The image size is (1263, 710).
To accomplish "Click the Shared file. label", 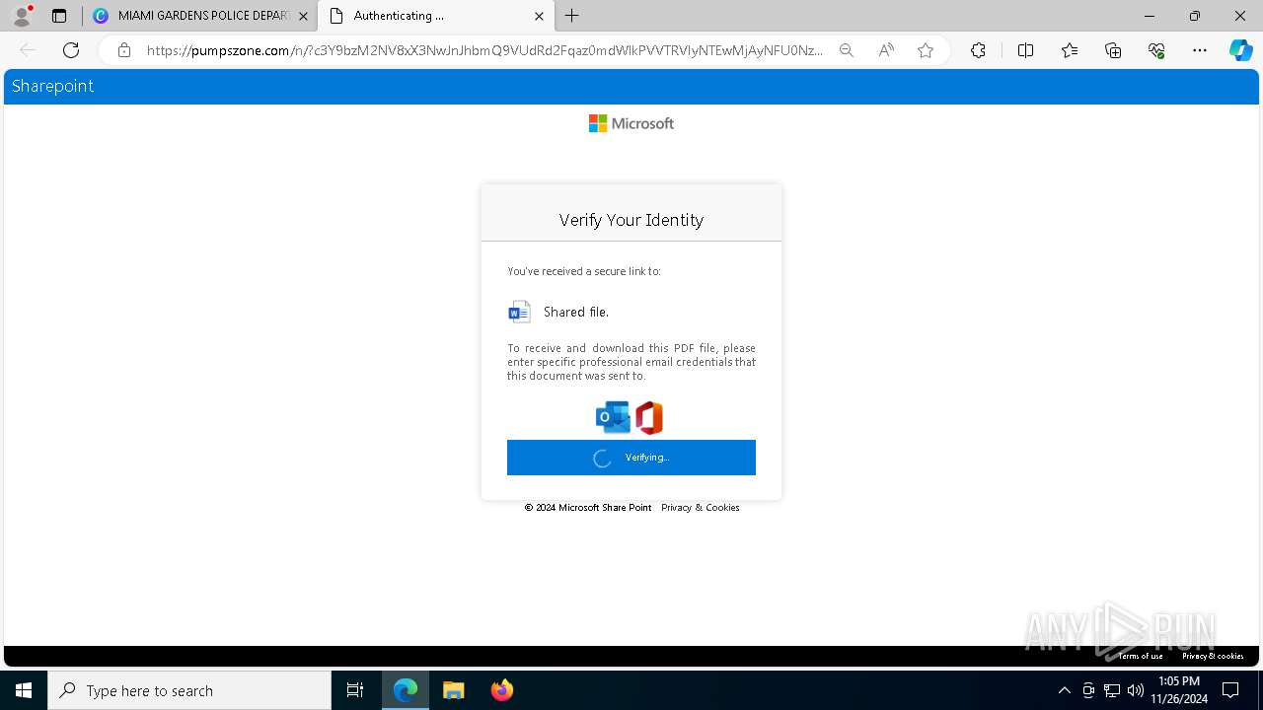I will [x=576, y=312].
